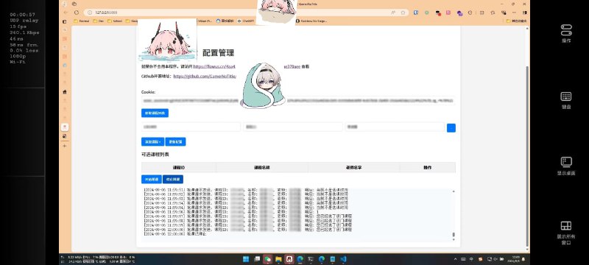Open the Edge split screen icon
This screenshot has width=589, height=265.
click(482, 13)
